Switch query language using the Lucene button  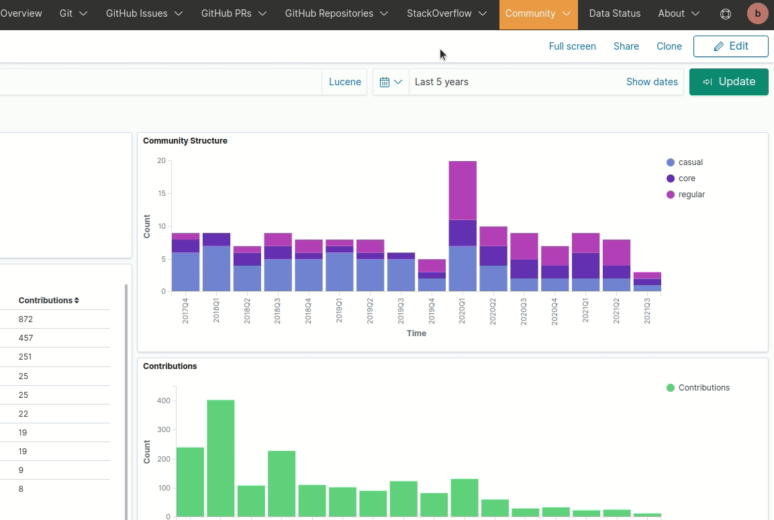(x=344, y=81)
